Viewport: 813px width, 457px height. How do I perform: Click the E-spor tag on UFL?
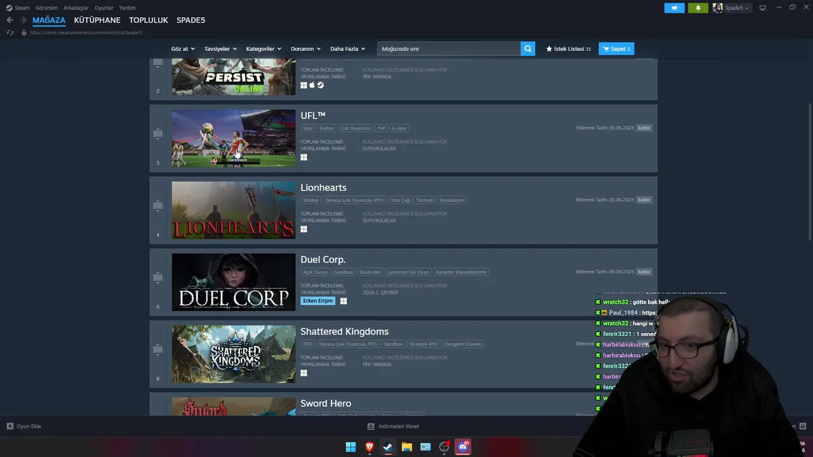pos(399,128)
